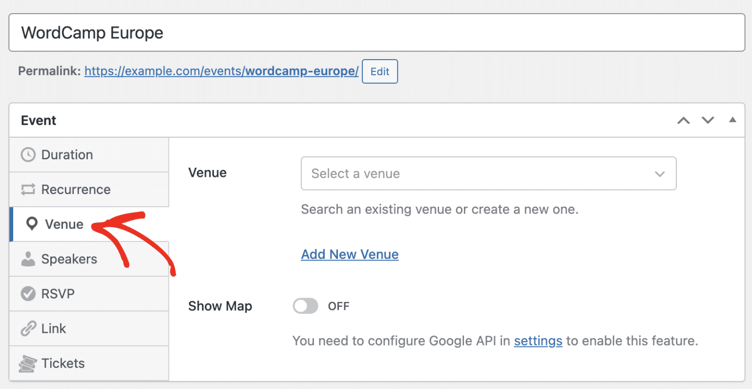Click the OFF label beside the toggle
The image size is (752, 389).
(x=338, y=306)
